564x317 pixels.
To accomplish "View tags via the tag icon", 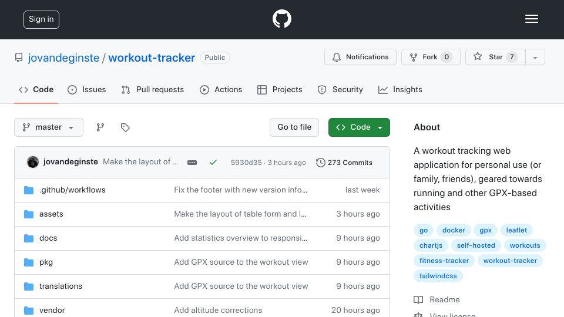I will (x=125, y=127).
